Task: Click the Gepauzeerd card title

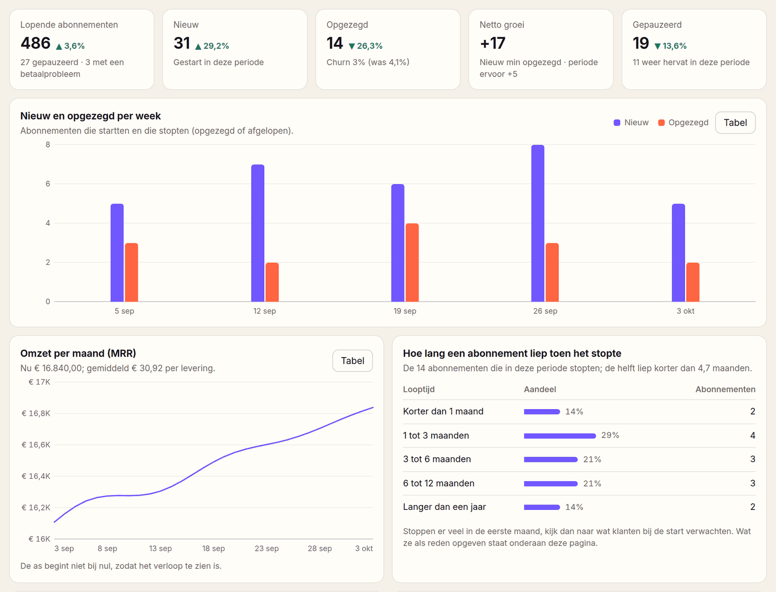Action: click(x=657, y=25)
